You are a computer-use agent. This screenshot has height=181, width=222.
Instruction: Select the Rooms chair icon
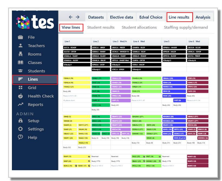point(20,54)
